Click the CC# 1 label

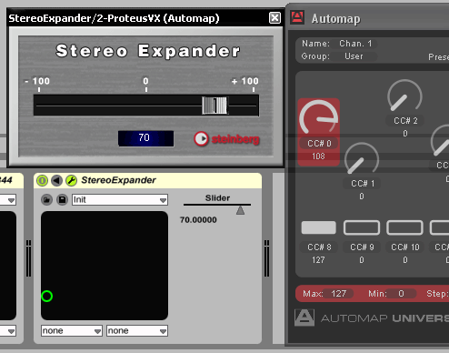363,184
